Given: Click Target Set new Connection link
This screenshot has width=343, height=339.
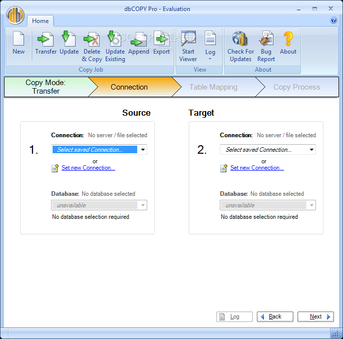Looking at the screenshot, I should (257, 168).
